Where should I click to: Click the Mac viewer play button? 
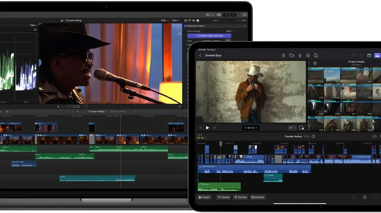coord(58,106)
